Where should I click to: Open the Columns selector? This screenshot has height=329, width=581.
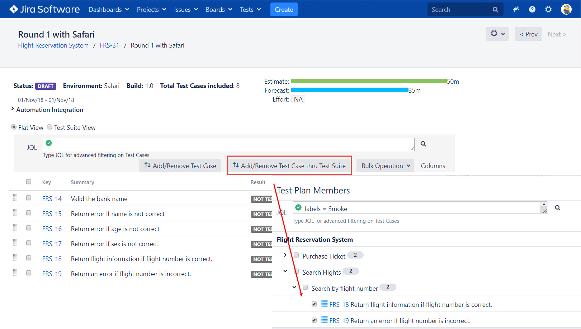click(x=433, y=166)
